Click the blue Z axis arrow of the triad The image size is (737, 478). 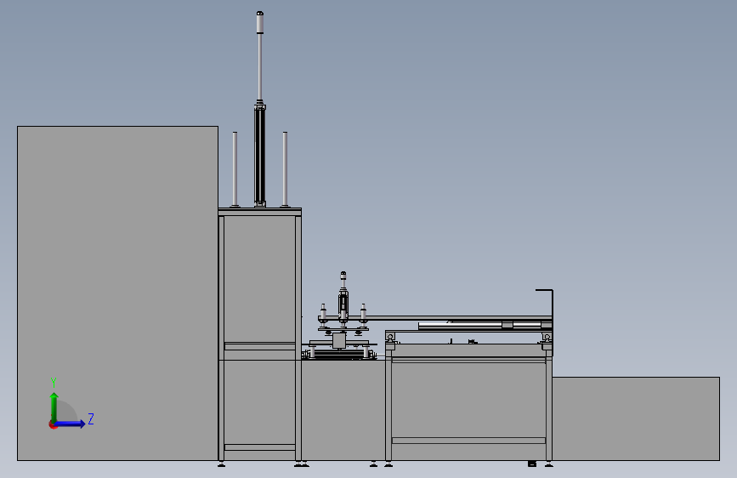point(71,424)
